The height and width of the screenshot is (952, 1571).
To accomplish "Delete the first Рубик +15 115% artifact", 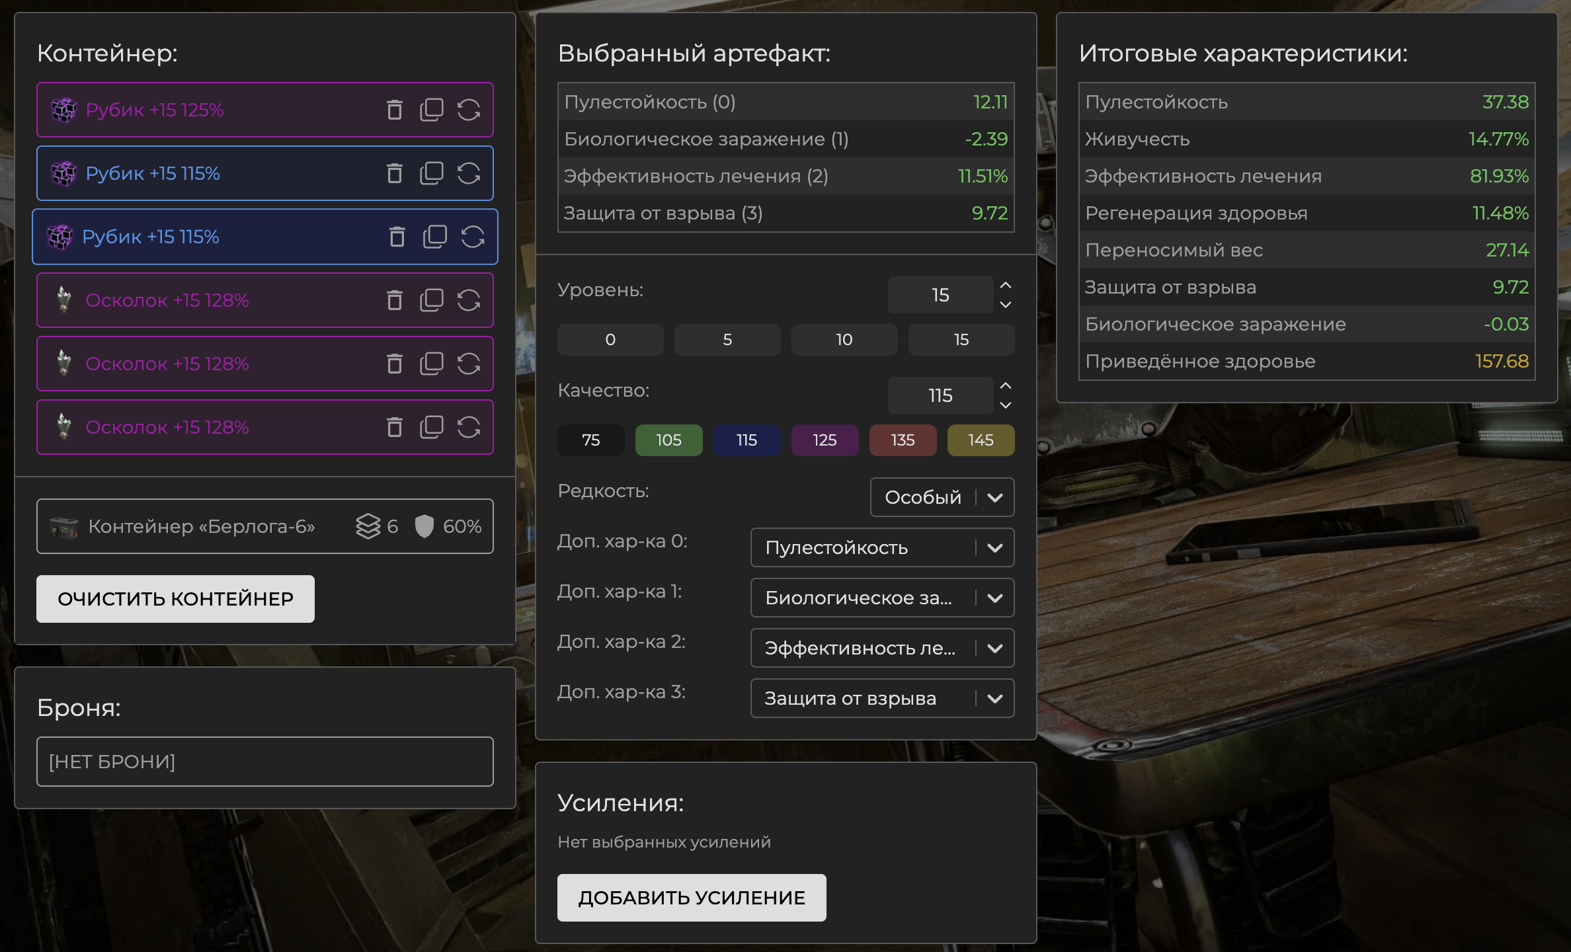I will tap(394, 173).
